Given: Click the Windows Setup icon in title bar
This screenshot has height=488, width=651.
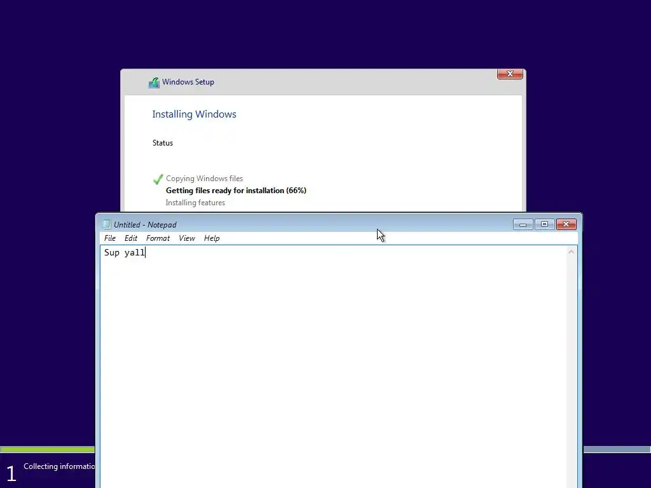Looking at the screenshot, I should (x=154, y=83).
